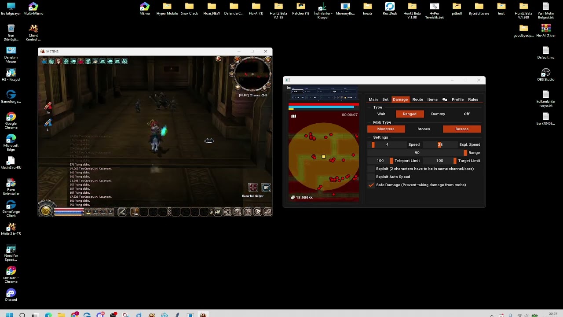The width and height of the screenshot is (563, 317).
Task: Open Windows taskbar search
Action: 22,315
